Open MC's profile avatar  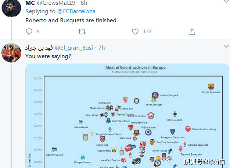click(11, 8)
